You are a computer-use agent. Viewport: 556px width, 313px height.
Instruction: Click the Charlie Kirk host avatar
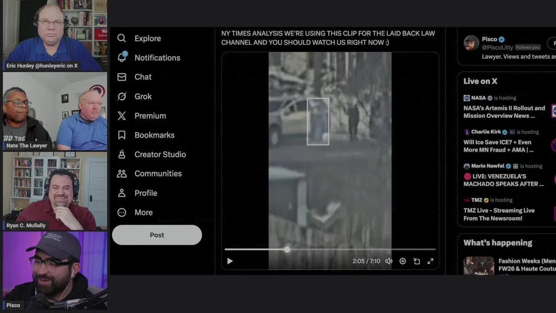tap(467, 132)
